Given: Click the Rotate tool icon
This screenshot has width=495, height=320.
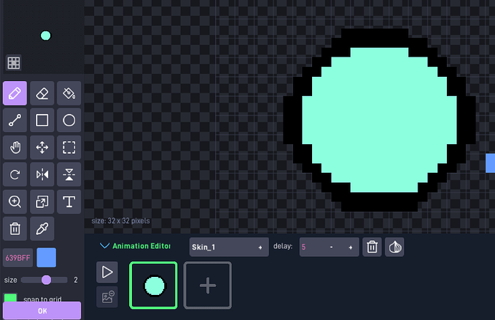Looking at the screenshot, I should 15,174.
